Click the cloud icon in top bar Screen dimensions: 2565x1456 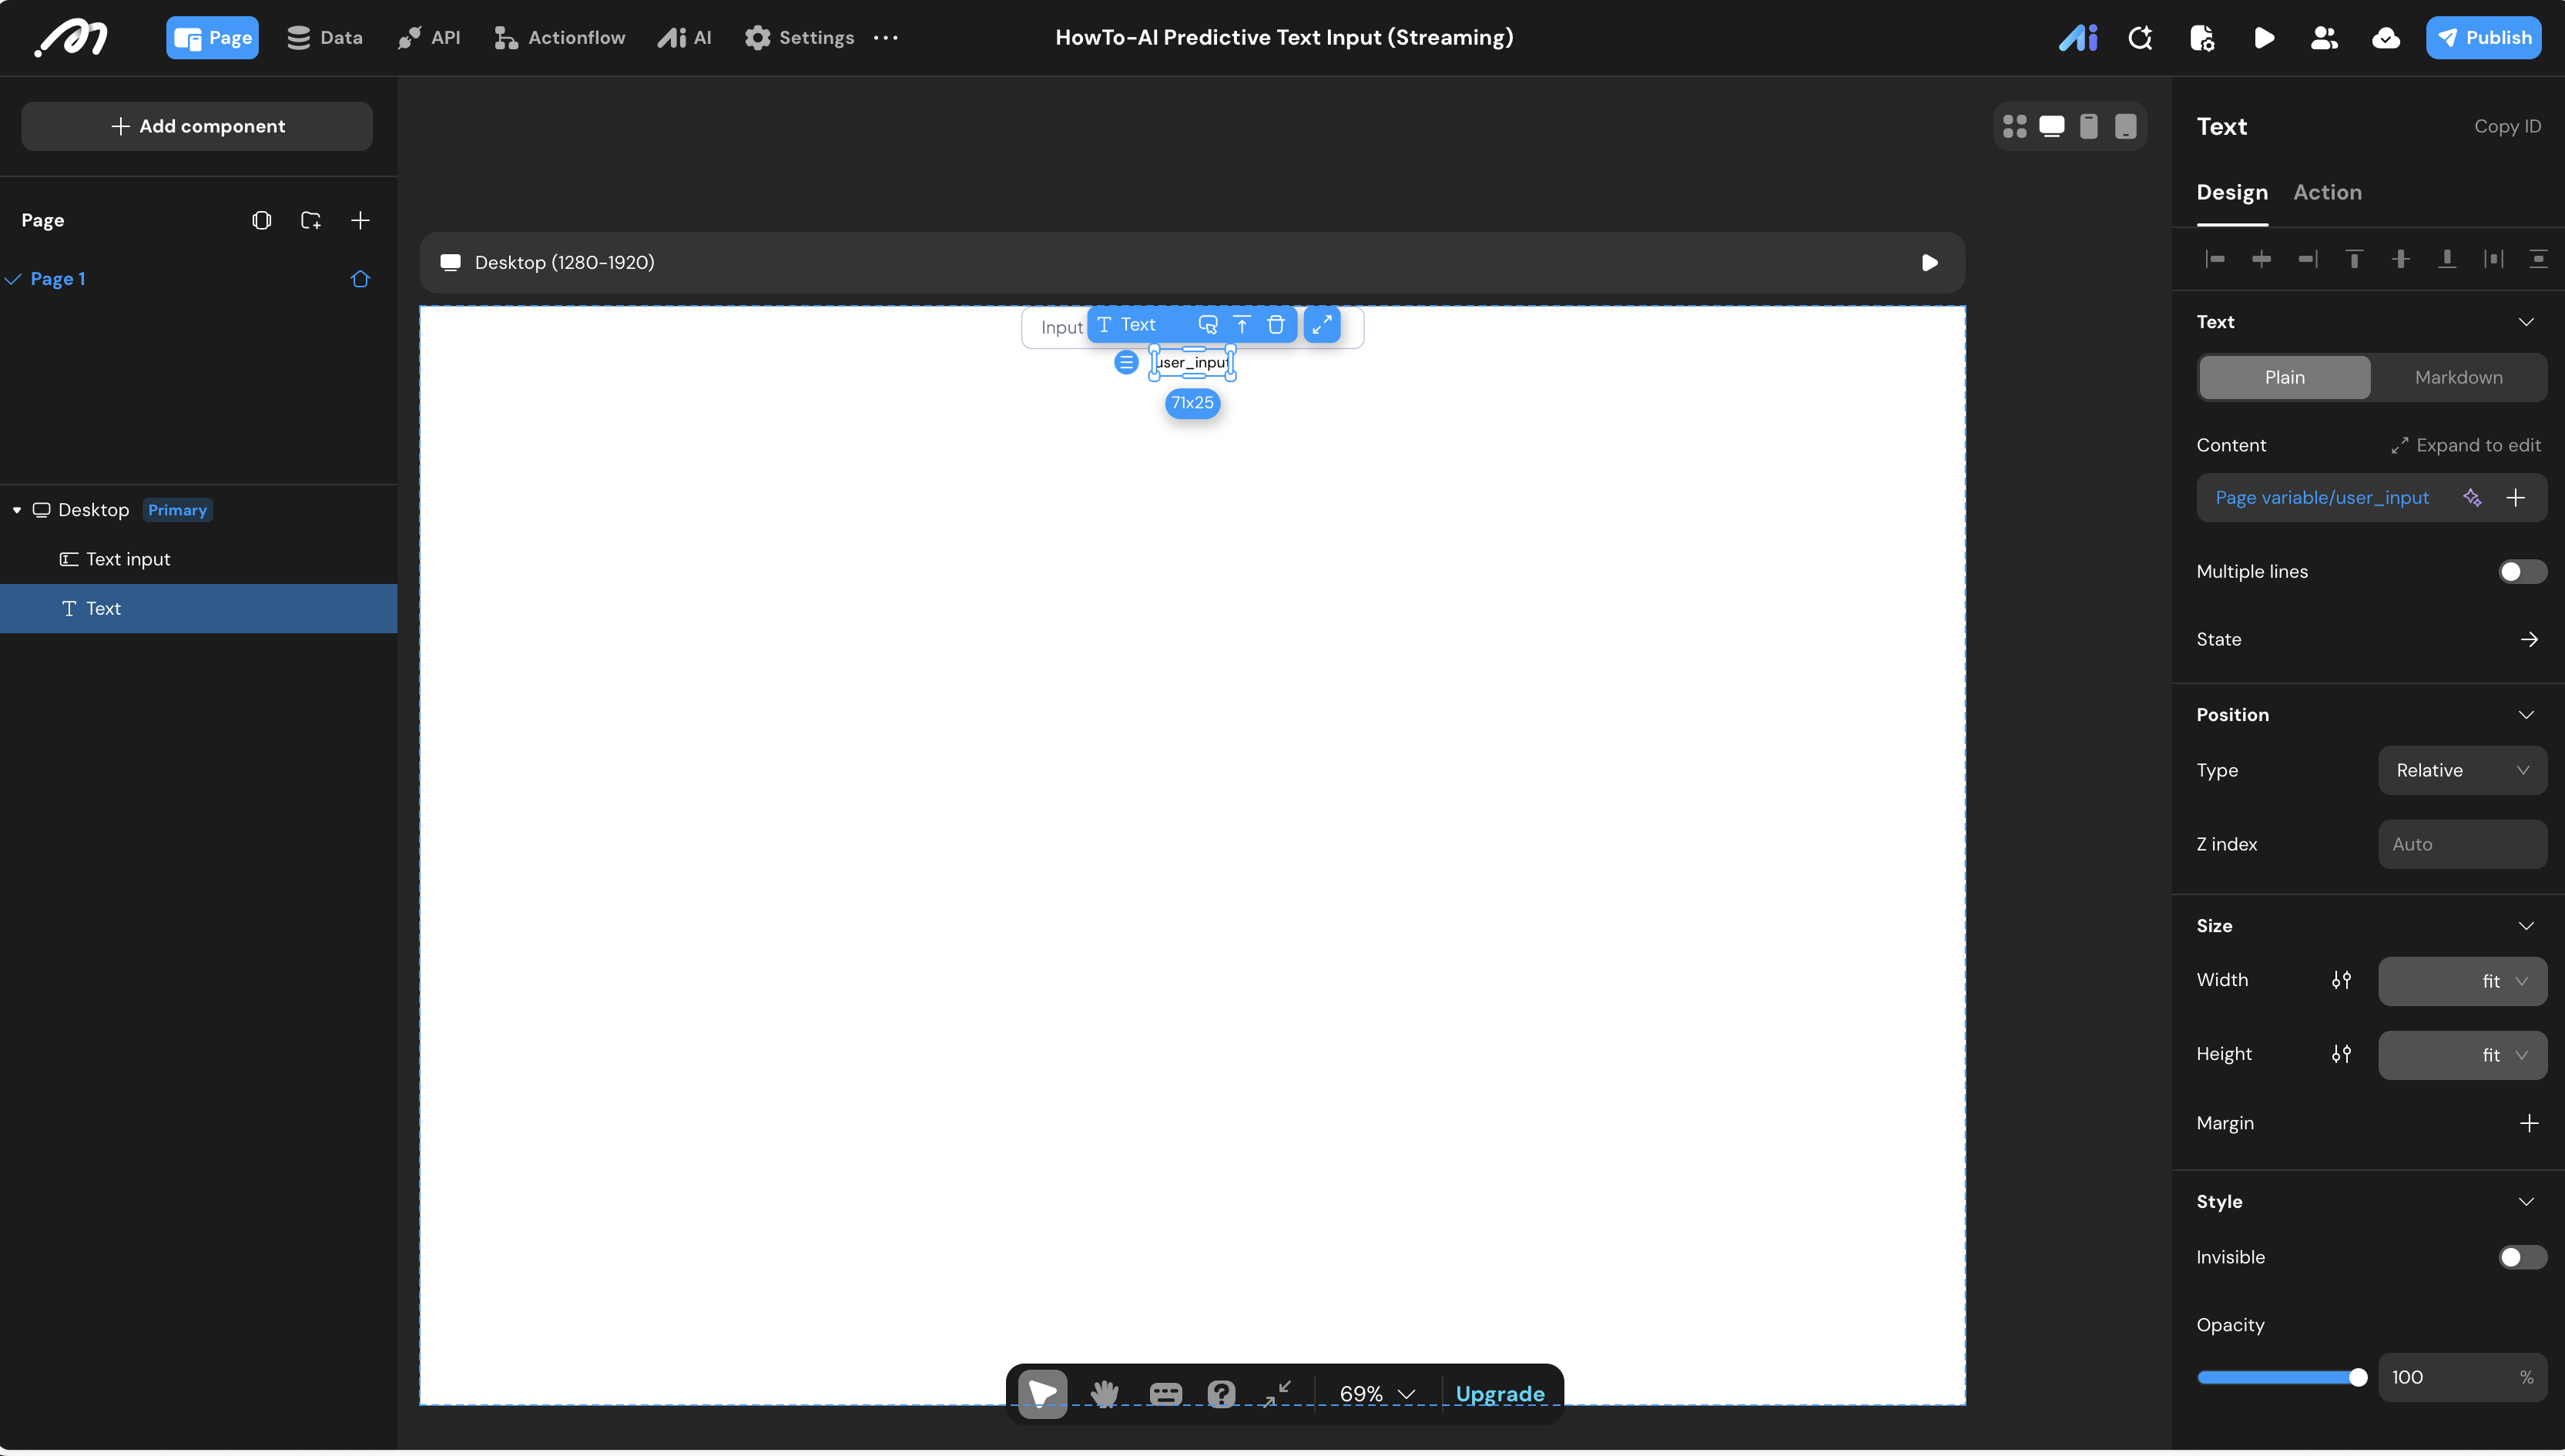(x=2385, y=38)
